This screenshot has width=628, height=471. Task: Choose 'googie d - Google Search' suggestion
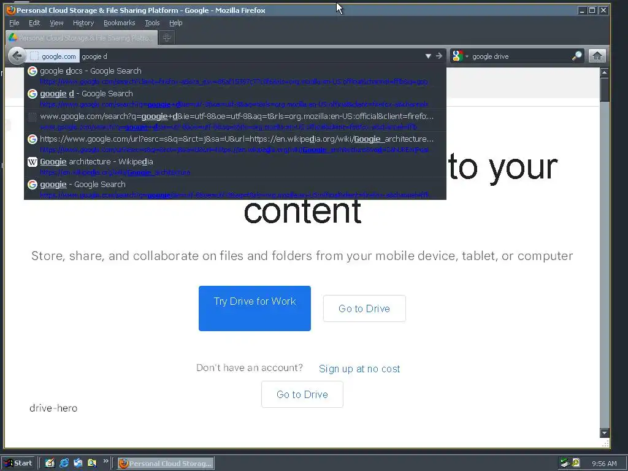pos(235,98)
